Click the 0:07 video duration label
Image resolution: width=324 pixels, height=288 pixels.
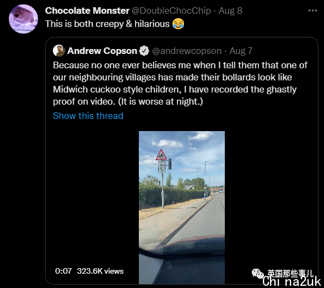pos(63,271)
